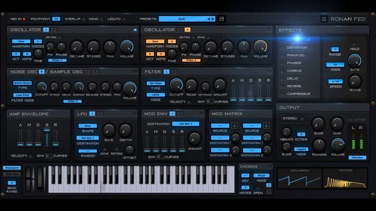Switch to orange Oscillator tab 4

[x=187, y=30]
